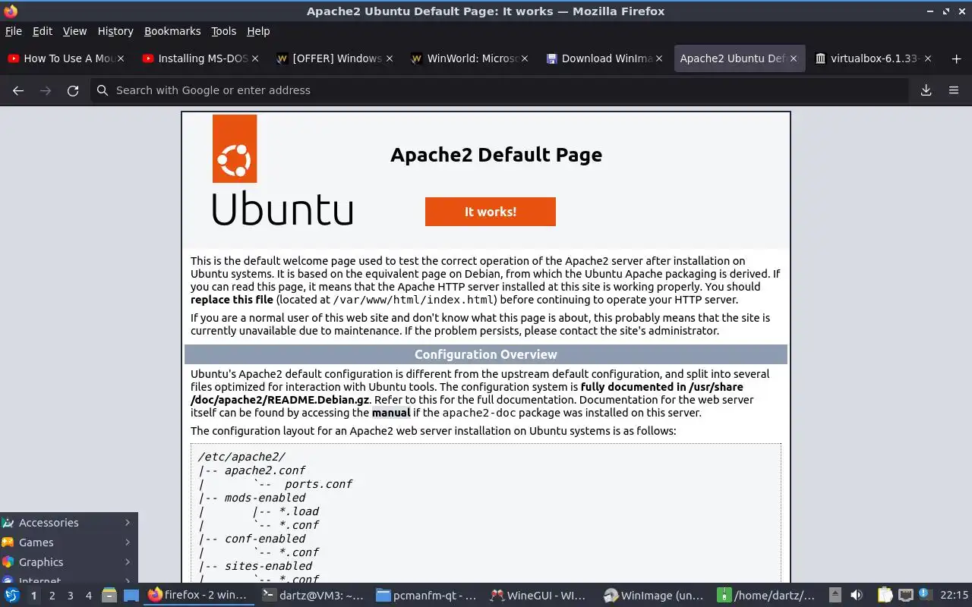The width and height of the screenshot is (972, 607).
Task: Open the Tools menu
Action: [x=223, y=31]
